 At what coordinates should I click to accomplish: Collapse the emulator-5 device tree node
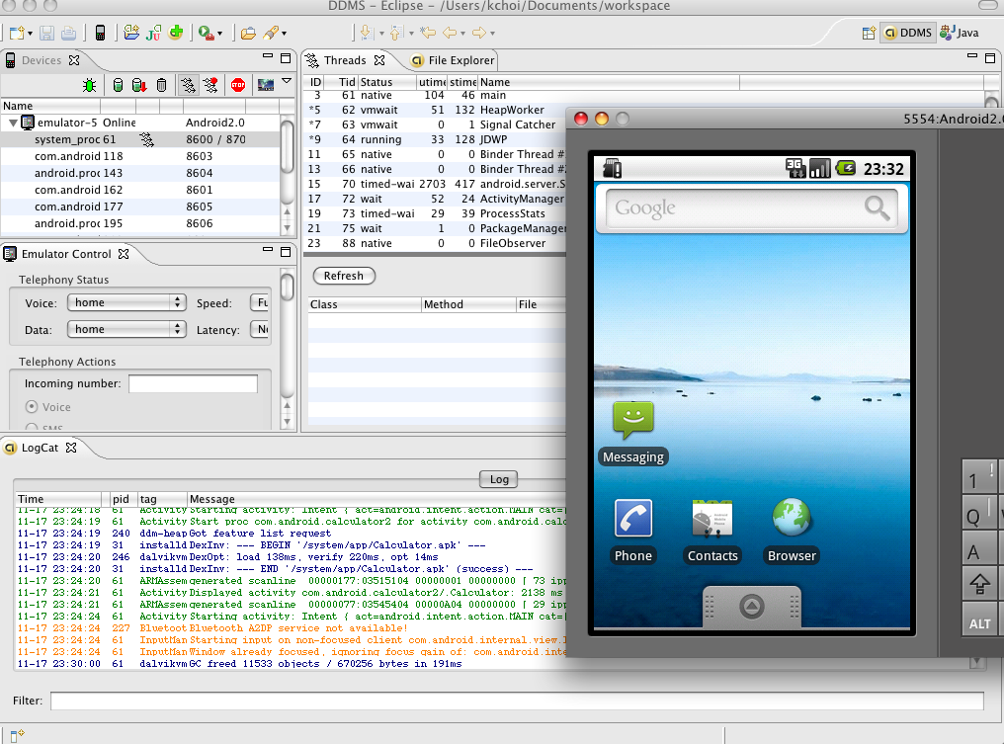[x=13, y=123]
